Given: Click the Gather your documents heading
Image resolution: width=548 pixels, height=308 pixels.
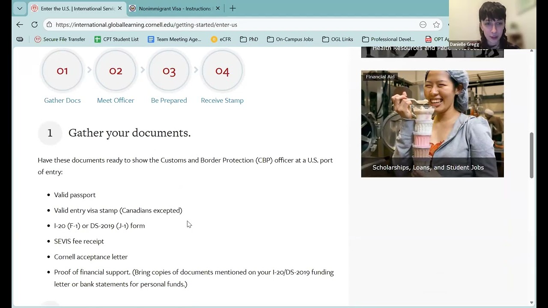Looking at the screenshot, I should point(130,133).
